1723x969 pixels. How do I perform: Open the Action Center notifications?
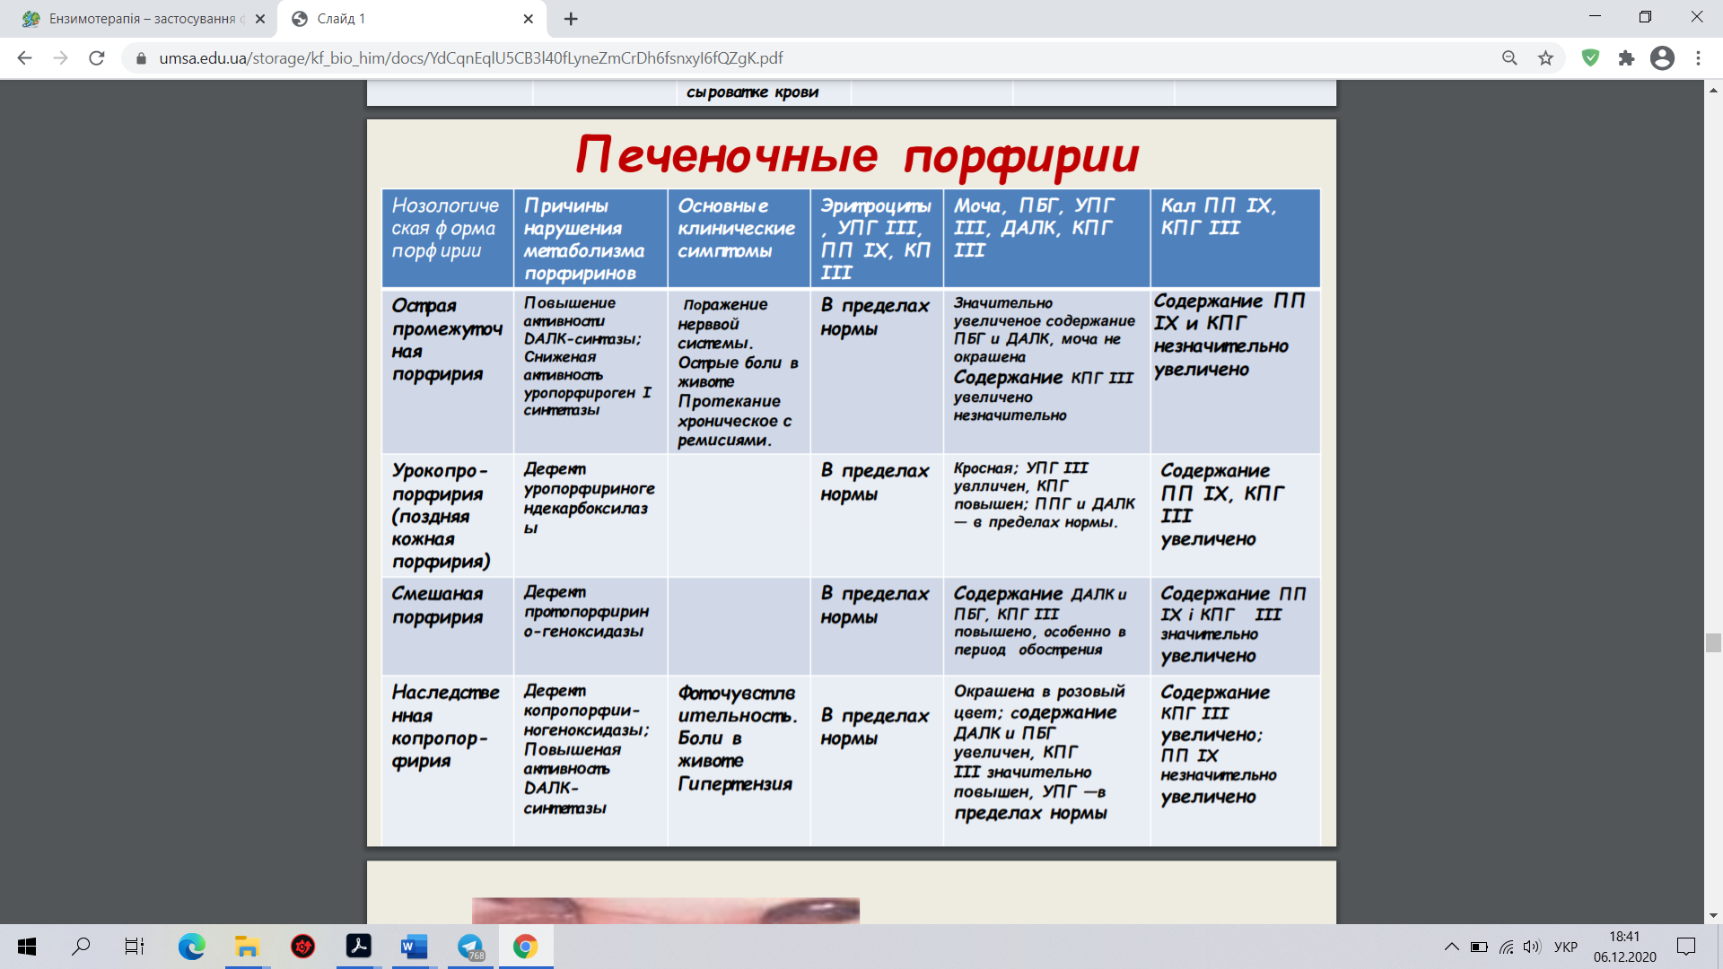1686,947
